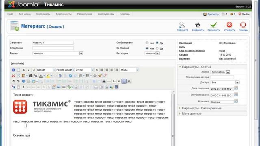Click the code cleanup broom icon
The width and height of the screenshot is (260, 146).
pyautogui.click(x=100, y=76)
